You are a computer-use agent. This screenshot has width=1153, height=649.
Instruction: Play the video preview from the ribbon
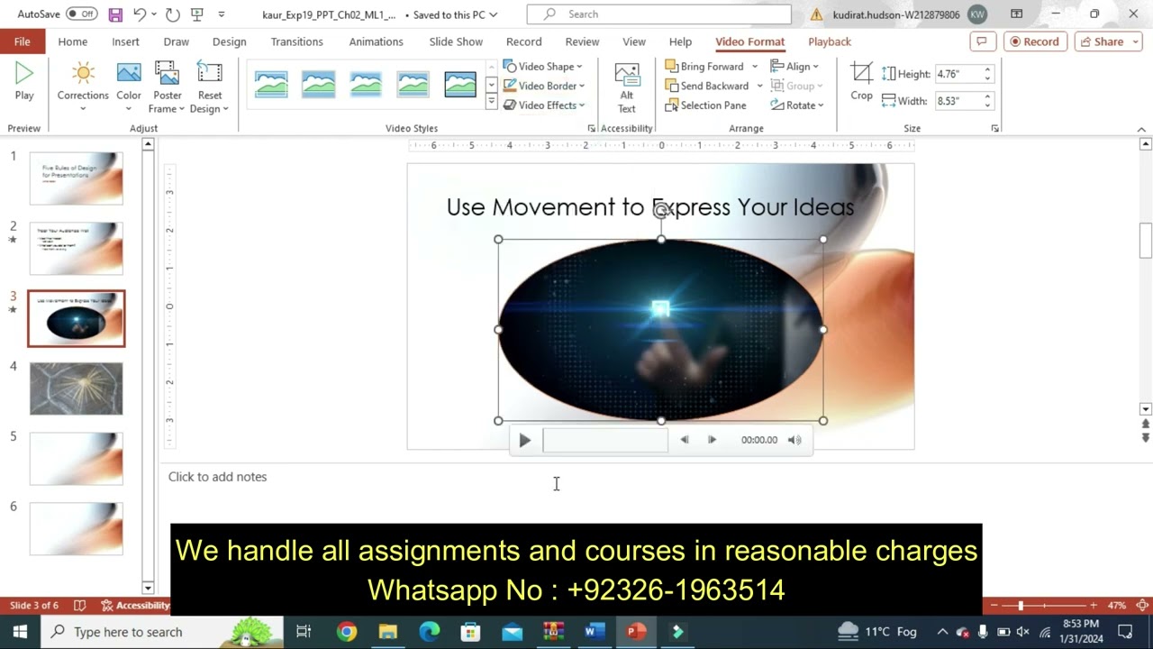(x=24, y=81)
